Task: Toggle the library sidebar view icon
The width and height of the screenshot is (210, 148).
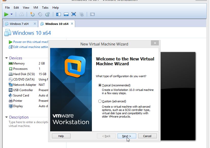Action: [58, 14]
